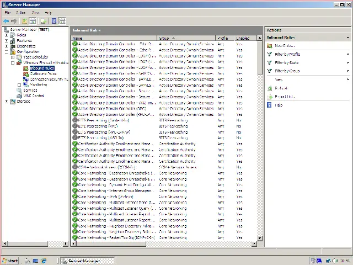This screenshot has width=353, height=265.
Task: Open the File menu
Action: tap(8, 12)
